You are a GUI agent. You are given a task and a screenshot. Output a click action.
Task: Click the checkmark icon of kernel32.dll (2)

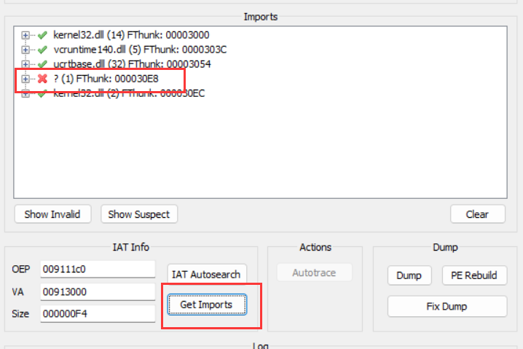pos(42,93)
